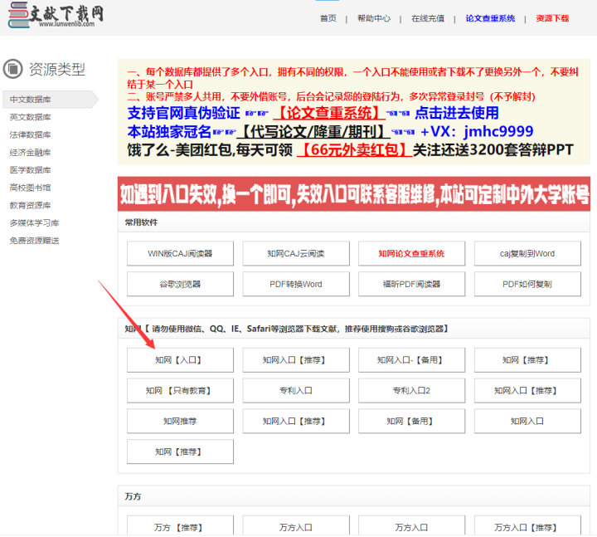Select 法律数据库 category
Screen dimensions: 597x537
coord(31,134)
